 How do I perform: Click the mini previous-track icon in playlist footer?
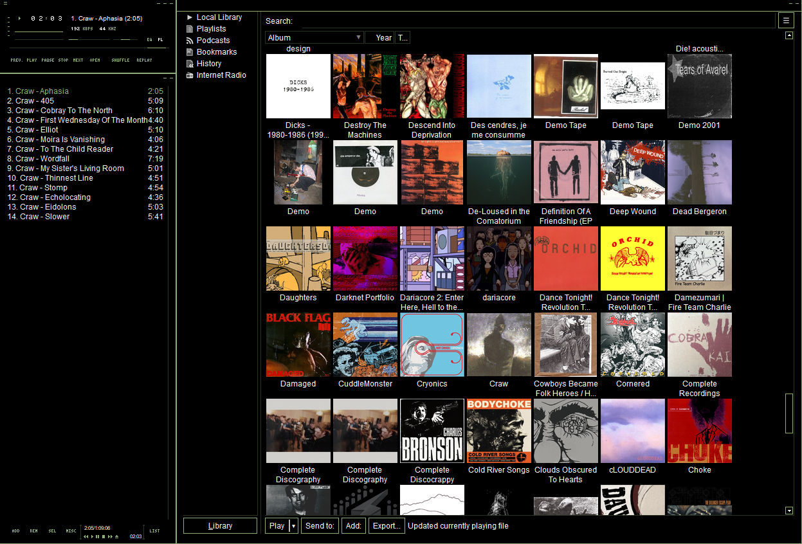point(86,536)
